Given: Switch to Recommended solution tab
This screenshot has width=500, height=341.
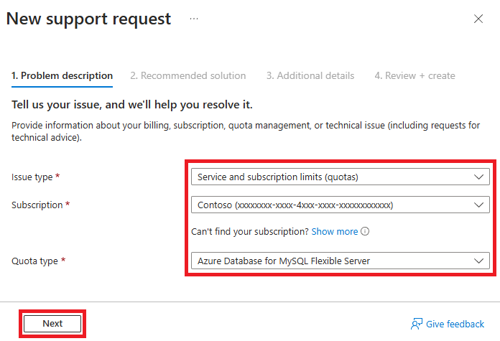Looking at the screenshot, I should (187, 76).
